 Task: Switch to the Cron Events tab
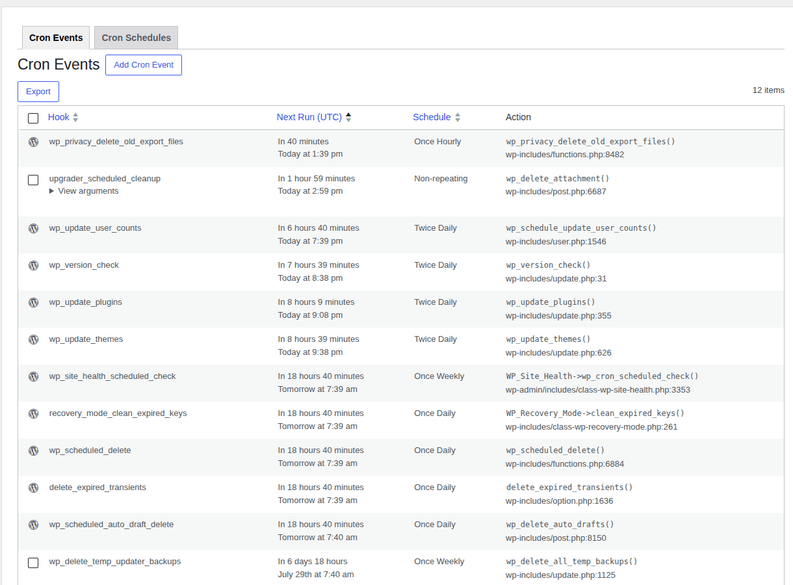(56, 38)
